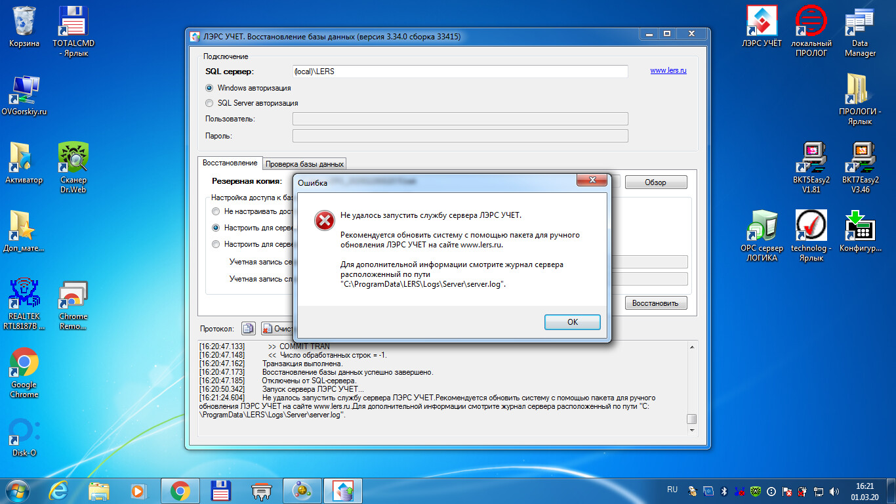The height and width of the screenshot is (504, 896).
Task: Click the Корзина recycle bin desktop icon
Action: [24, 26]
